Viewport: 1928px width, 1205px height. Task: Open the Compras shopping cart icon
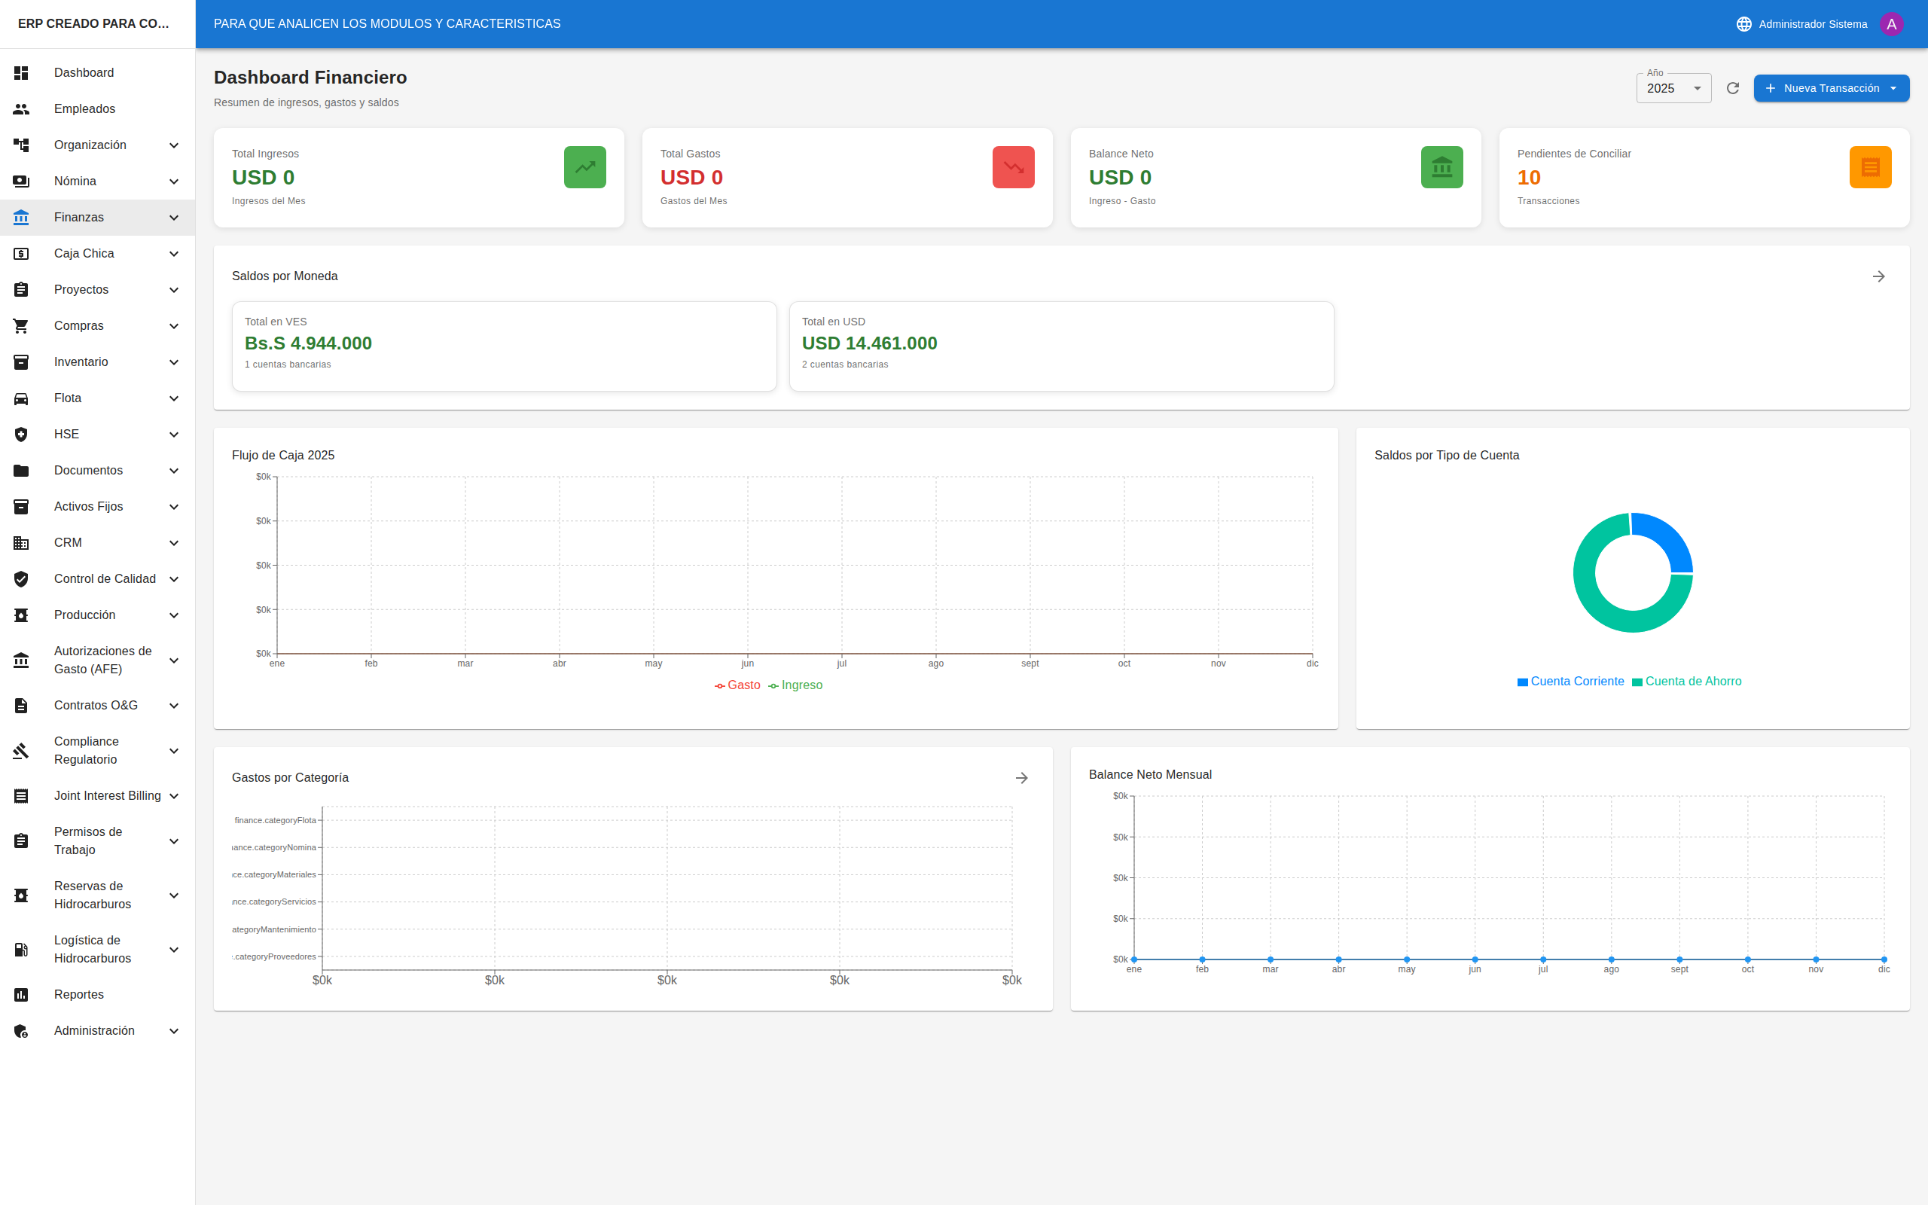click(21, 326)
